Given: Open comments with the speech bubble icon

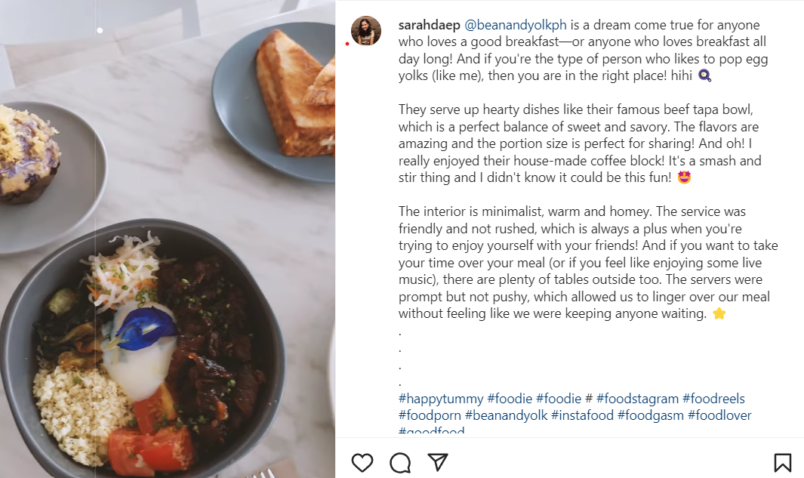Looking at the screenshot, I should tap(400, 462).
